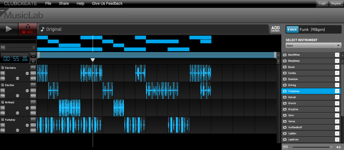This screenshot has height=150, width=344.
Task: Mute the ElecSatra track
Action: pyautogui.click(x=33, y=78)
